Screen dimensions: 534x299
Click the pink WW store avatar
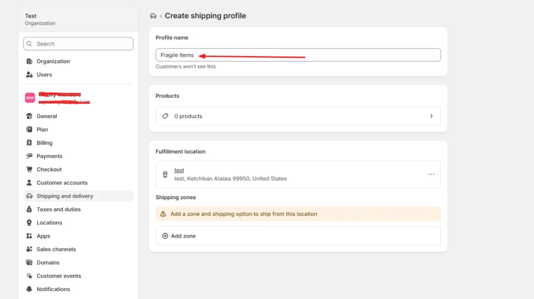(30, 98)
